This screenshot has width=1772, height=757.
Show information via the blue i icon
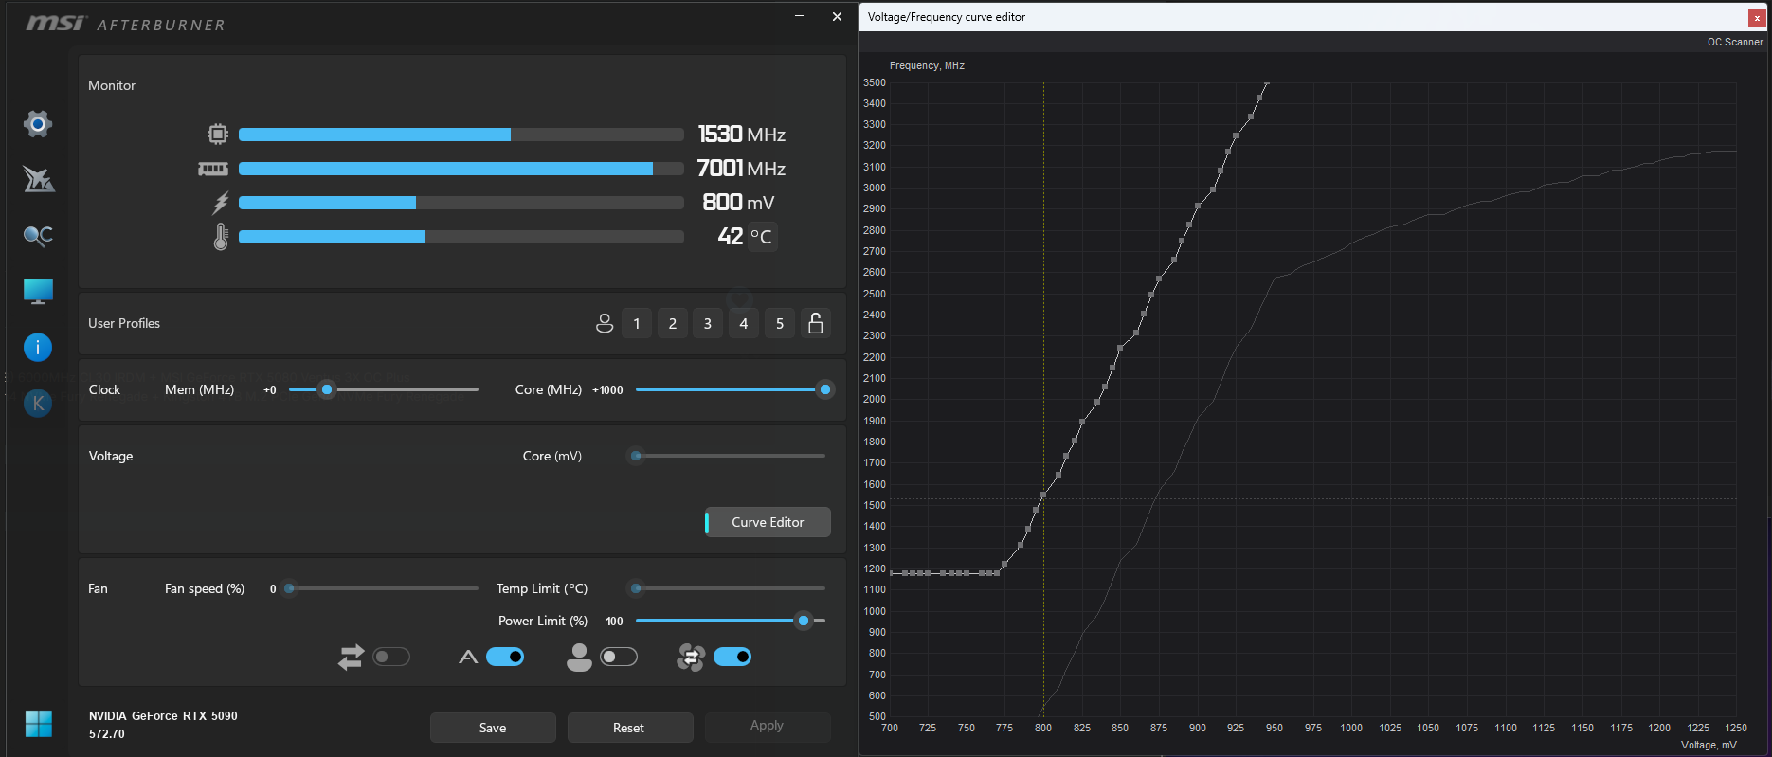tap(38, 348)
